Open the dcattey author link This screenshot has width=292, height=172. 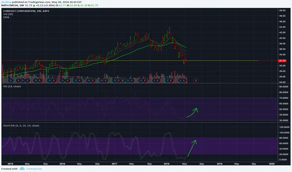click(6, 2)
